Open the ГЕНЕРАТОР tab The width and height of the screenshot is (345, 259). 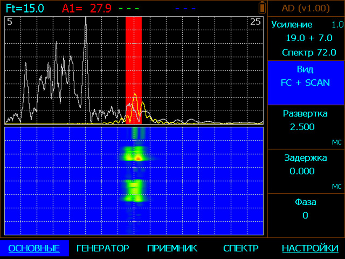[103, 248]
